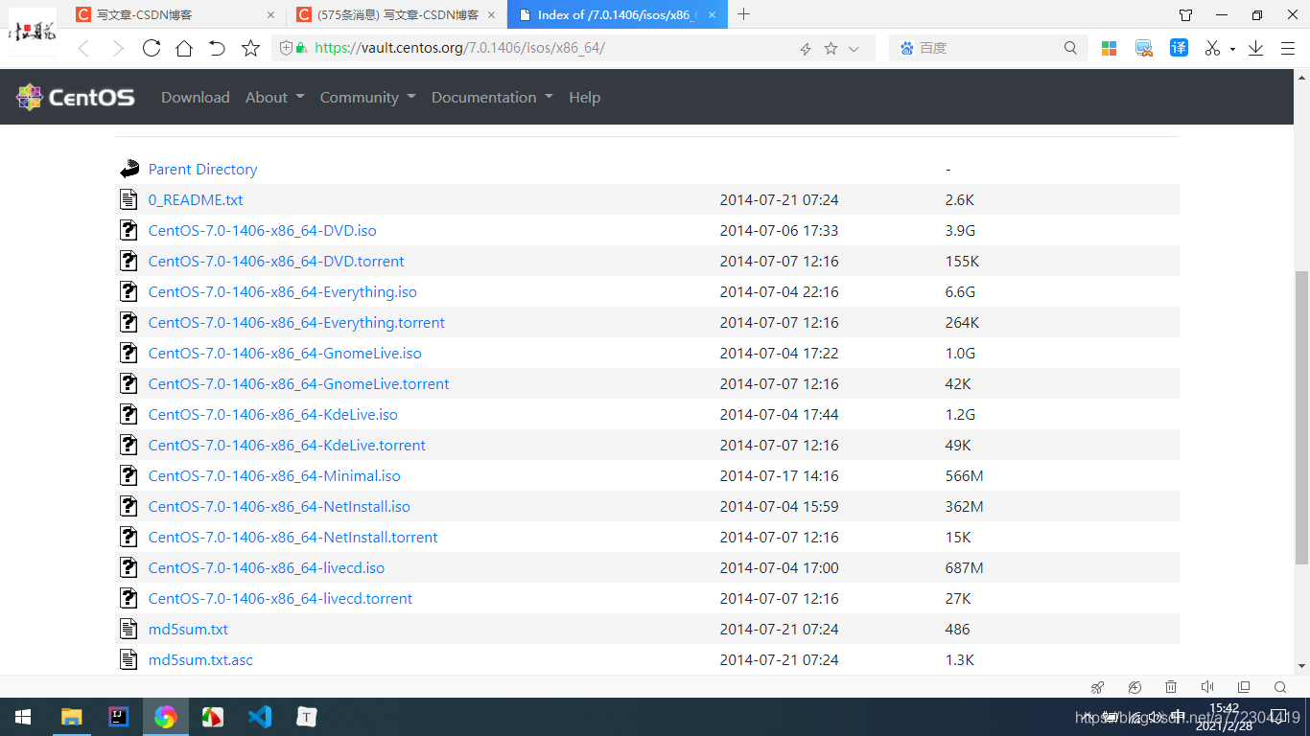Expand the address bar dropdown arrow
This screenshot has width=1310, height=736.
pyautogui.click(x=854, y=49)
